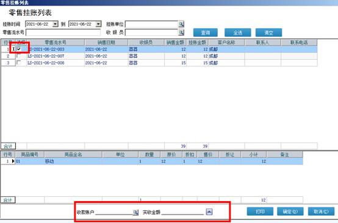Click the 商品编号 column header
Image resolution: width=338 pixels, height=223 pixels.
tap(30, 154)
